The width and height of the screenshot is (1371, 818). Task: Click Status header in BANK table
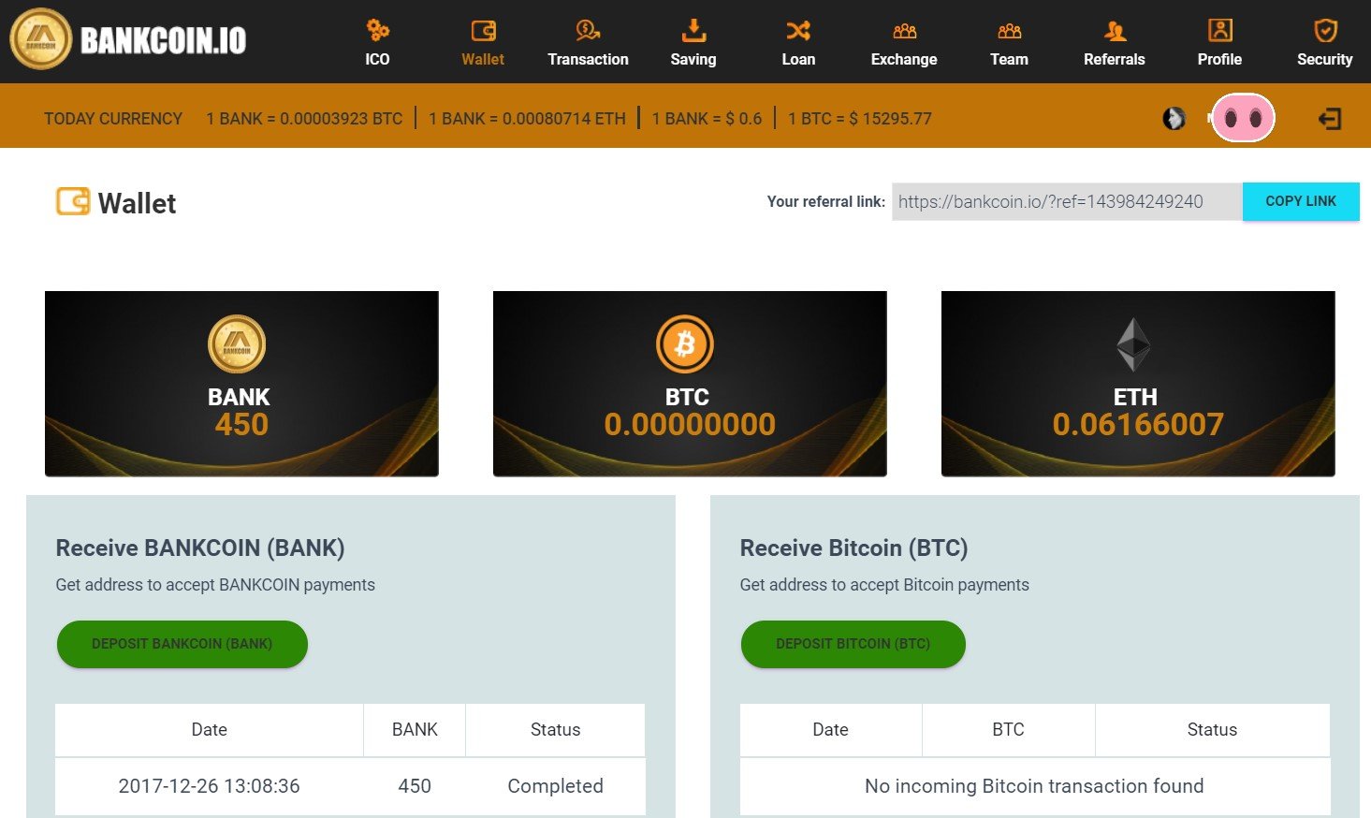pyautogui.click(x=556, y=730)
